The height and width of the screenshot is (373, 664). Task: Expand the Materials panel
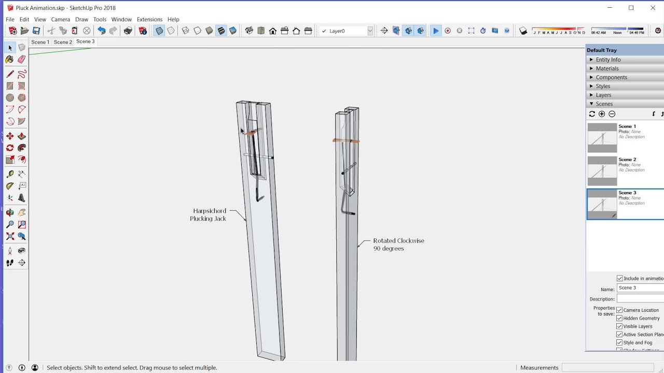[625, 68]
